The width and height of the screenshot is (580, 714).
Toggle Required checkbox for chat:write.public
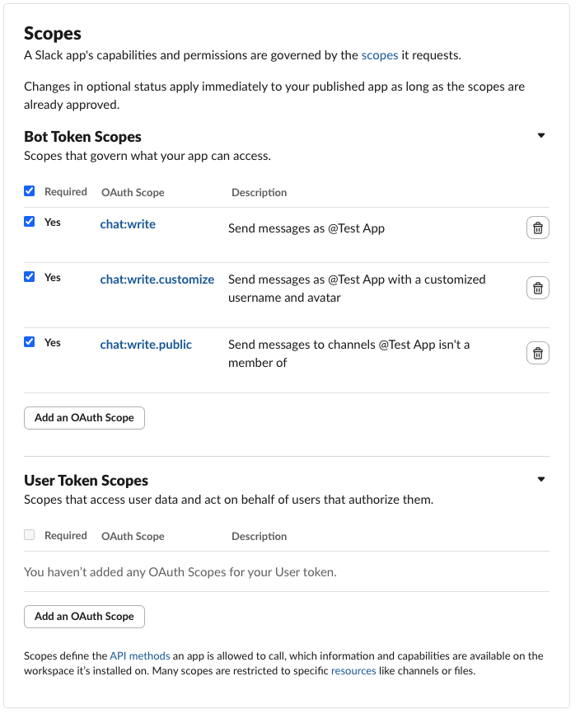30,342
